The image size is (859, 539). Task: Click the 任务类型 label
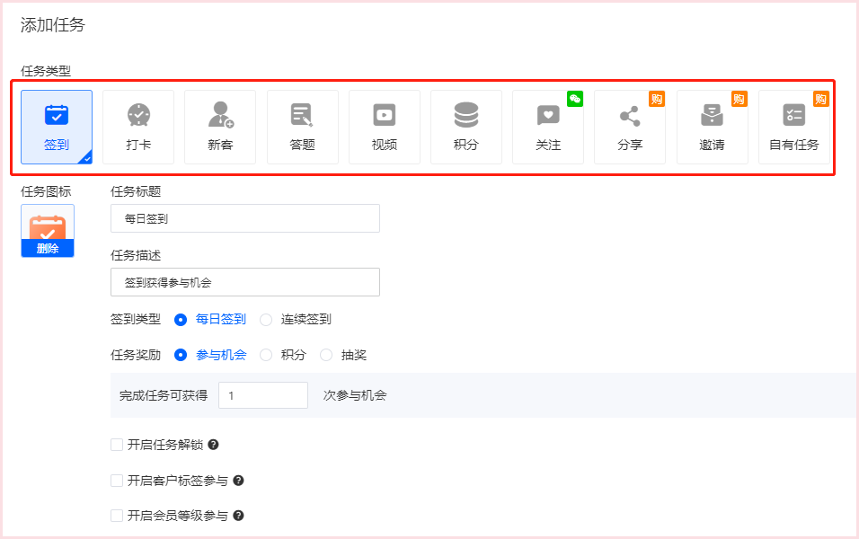click(x=46, y=71)
